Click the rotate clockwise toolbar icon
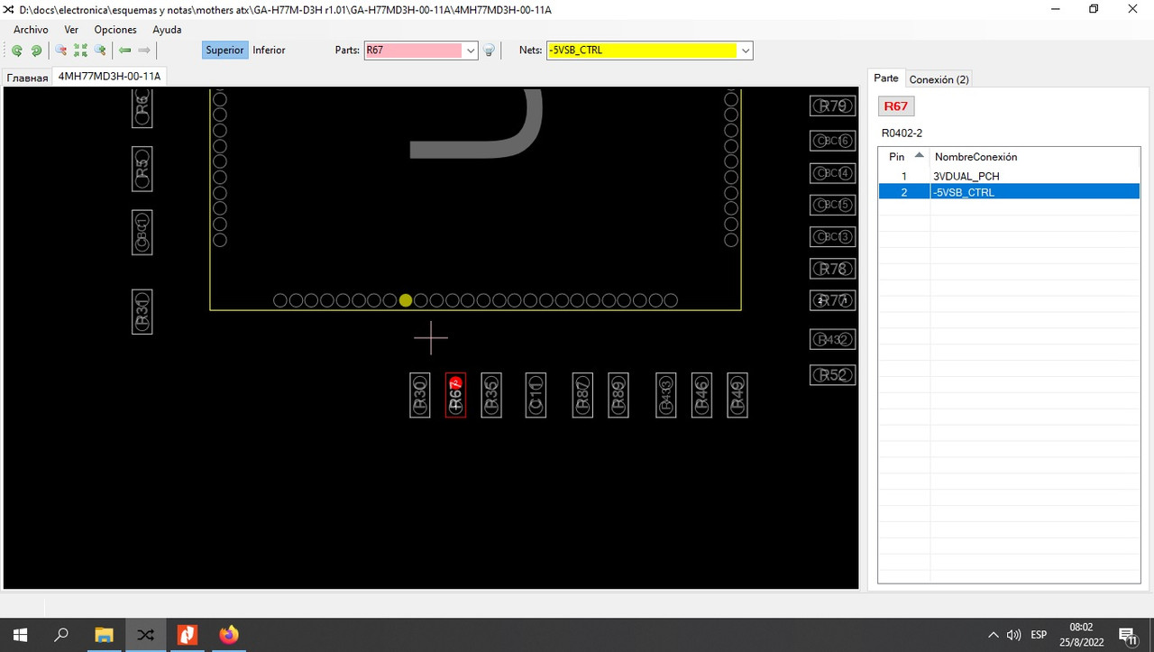 36,51
